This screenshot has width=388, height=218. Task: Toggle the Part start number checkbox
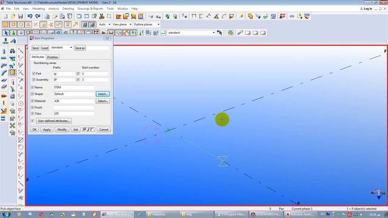(78, 73)
